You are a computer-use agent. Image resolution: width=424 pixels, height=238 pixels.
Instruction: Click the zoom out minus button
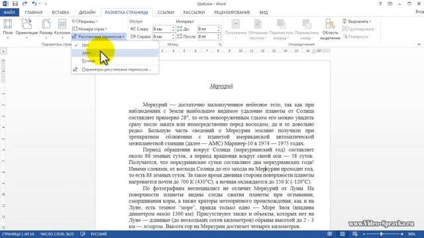pyautogui.click(x=364, y=234)
